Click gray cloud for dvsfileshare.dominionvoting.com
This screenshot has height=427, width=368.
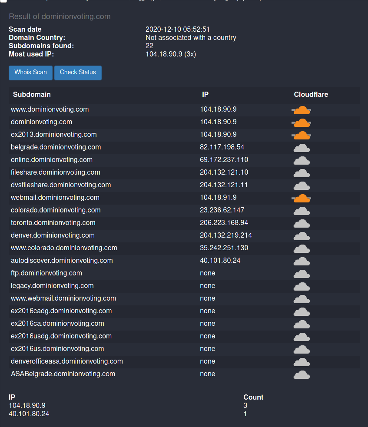coord(302,185)
